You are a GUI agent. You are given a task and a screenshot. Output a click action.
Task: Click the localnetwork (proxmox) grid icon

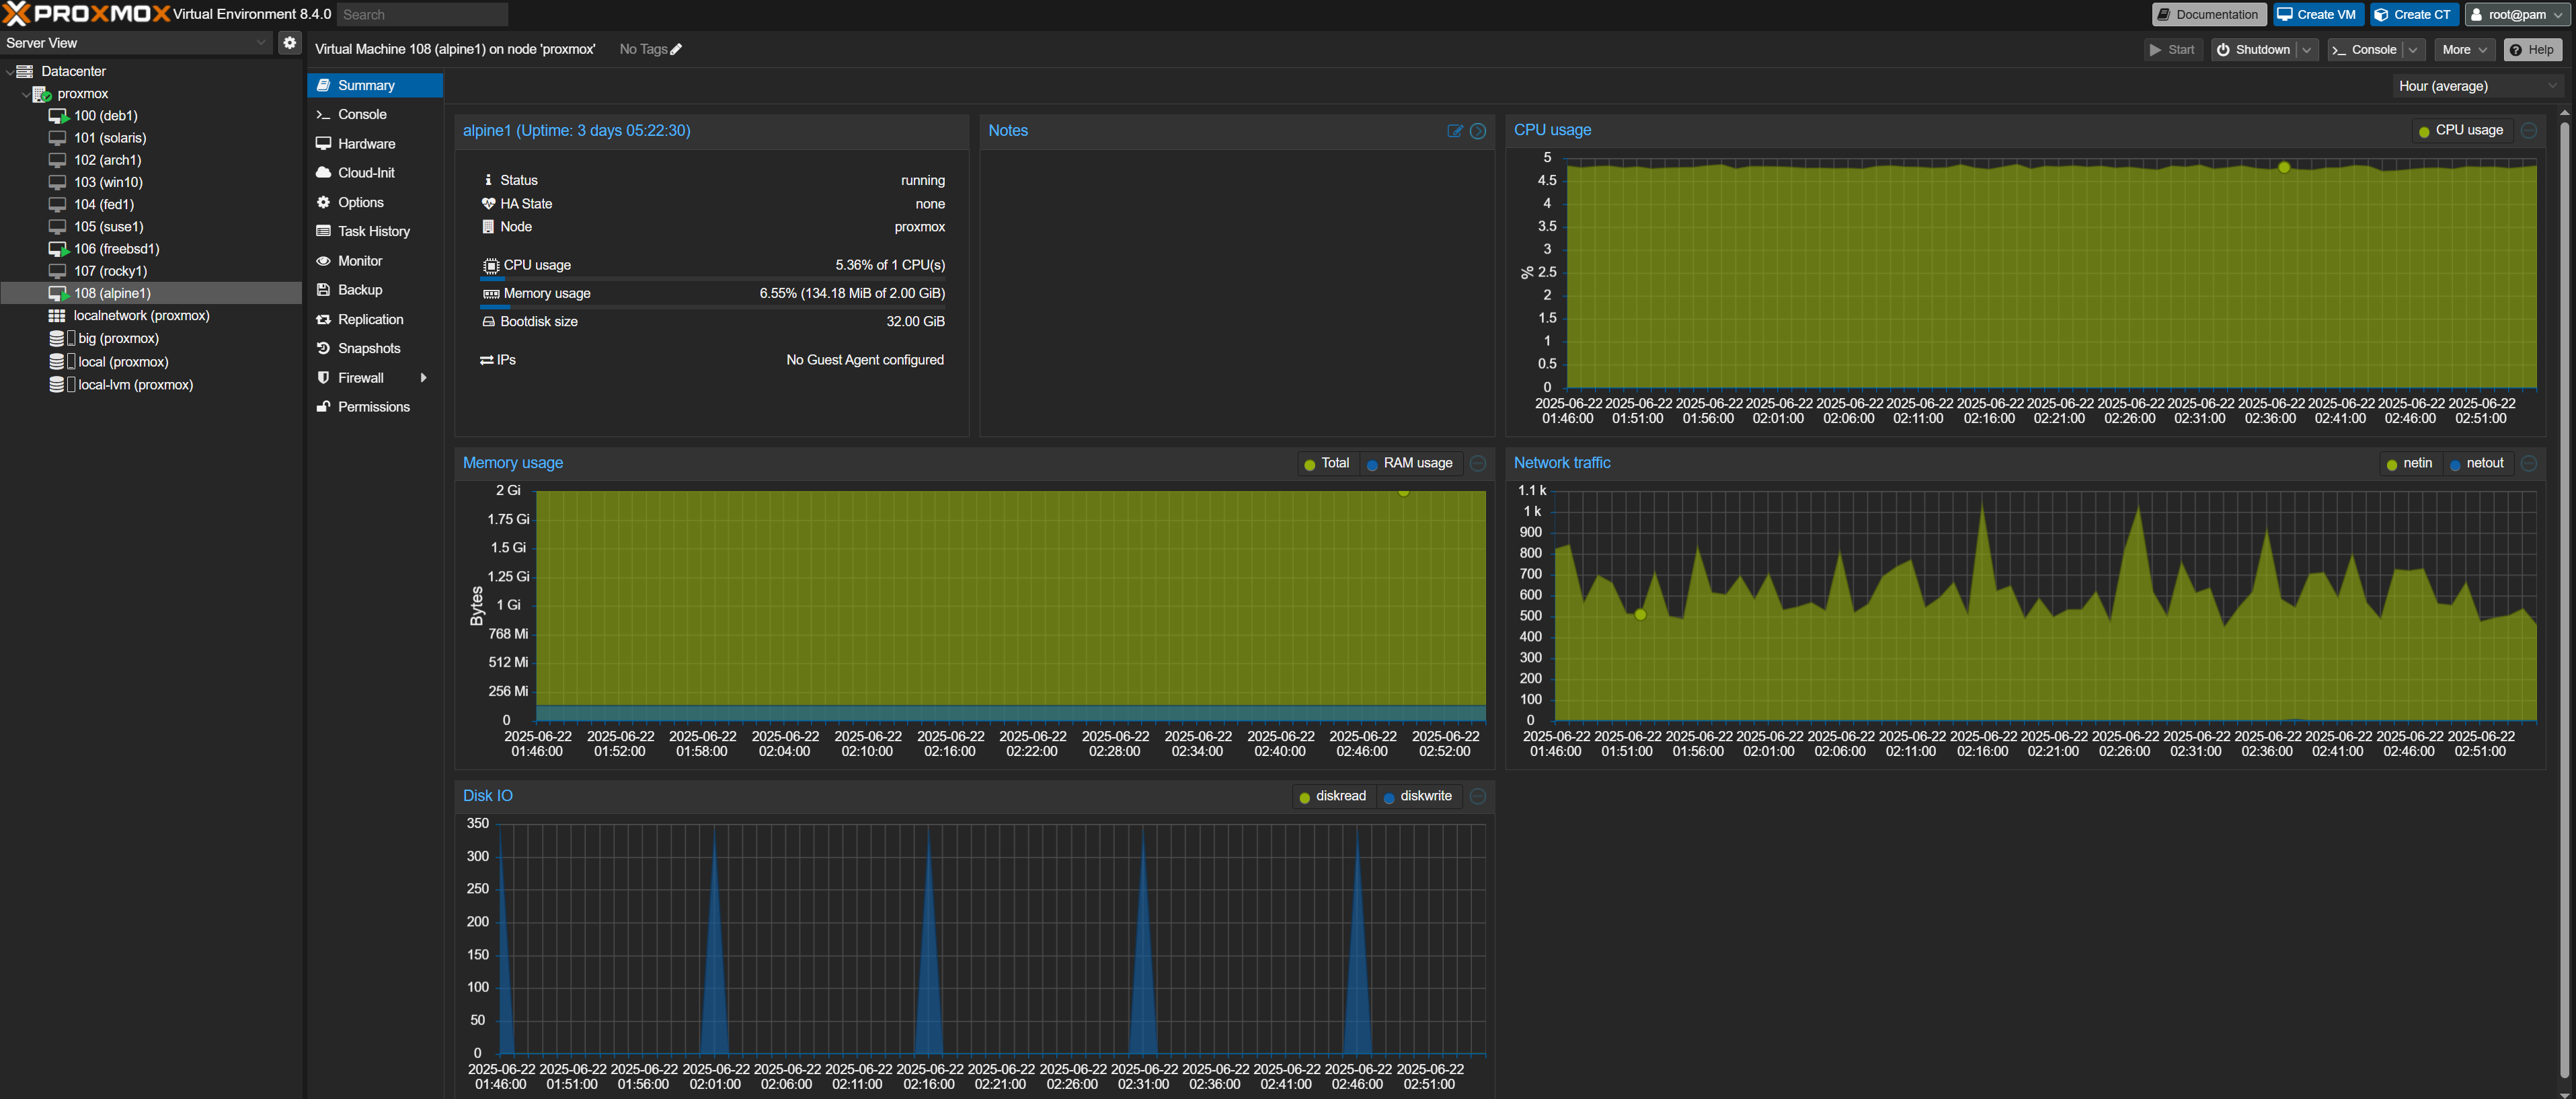(57, 316)
